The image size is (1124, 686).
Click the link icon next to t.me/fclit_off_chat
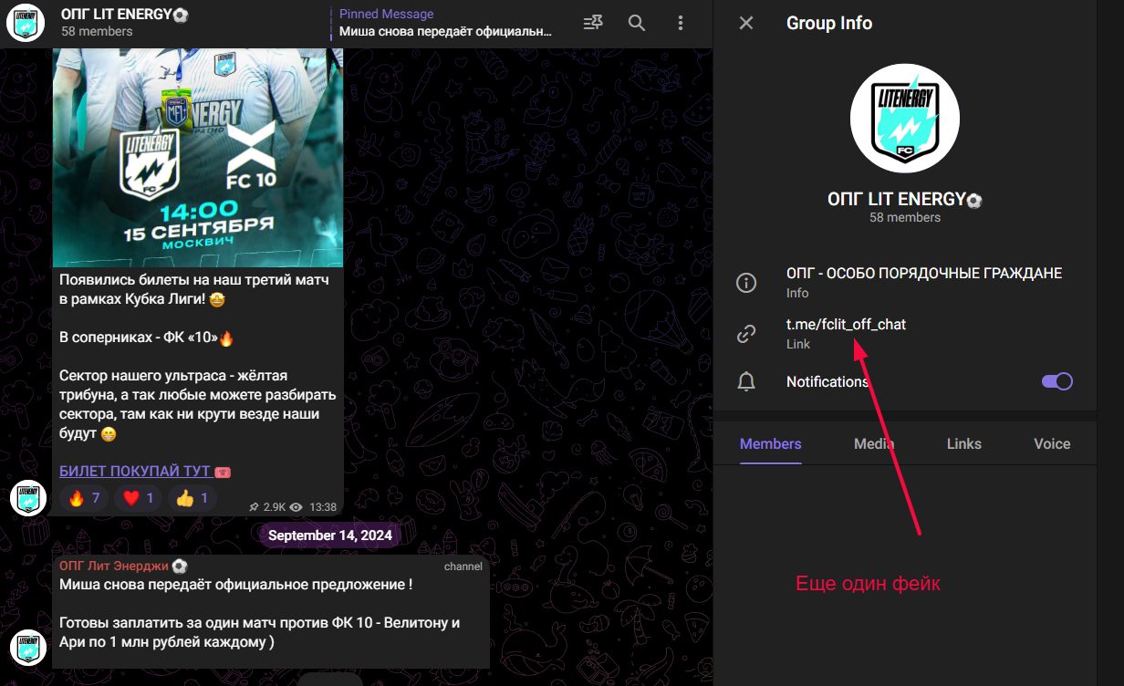coord(746,334)
